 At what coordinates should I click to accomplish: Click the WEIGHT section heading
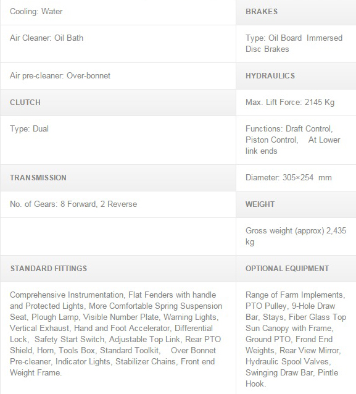296,204
